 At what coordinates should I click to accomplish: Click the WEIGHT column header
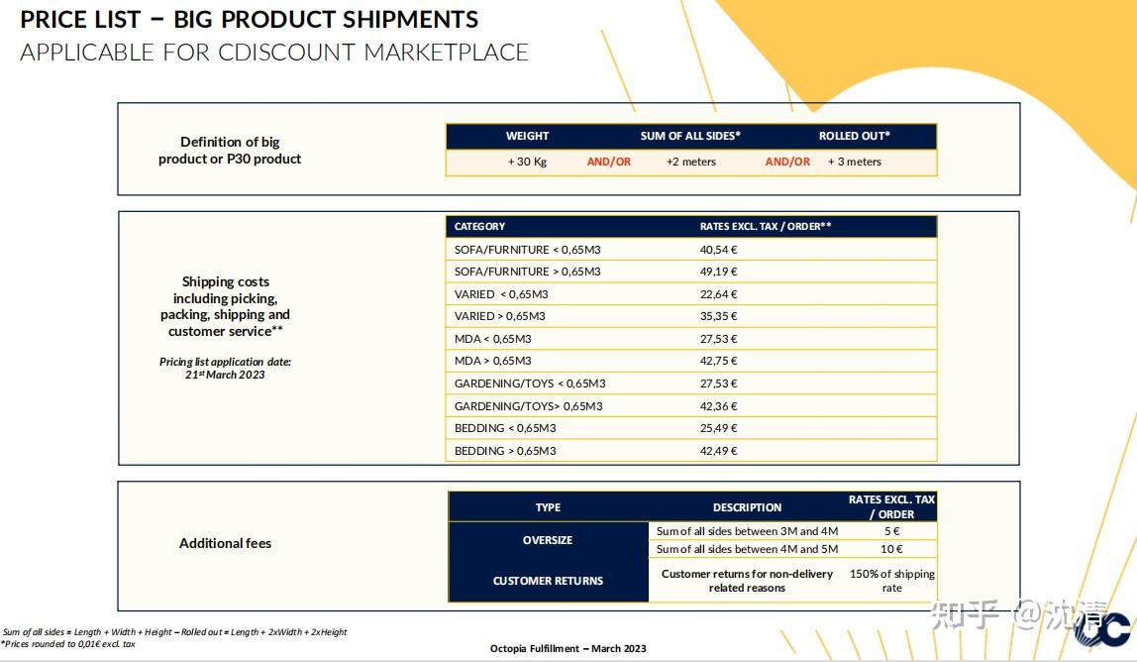click(527, 136)
